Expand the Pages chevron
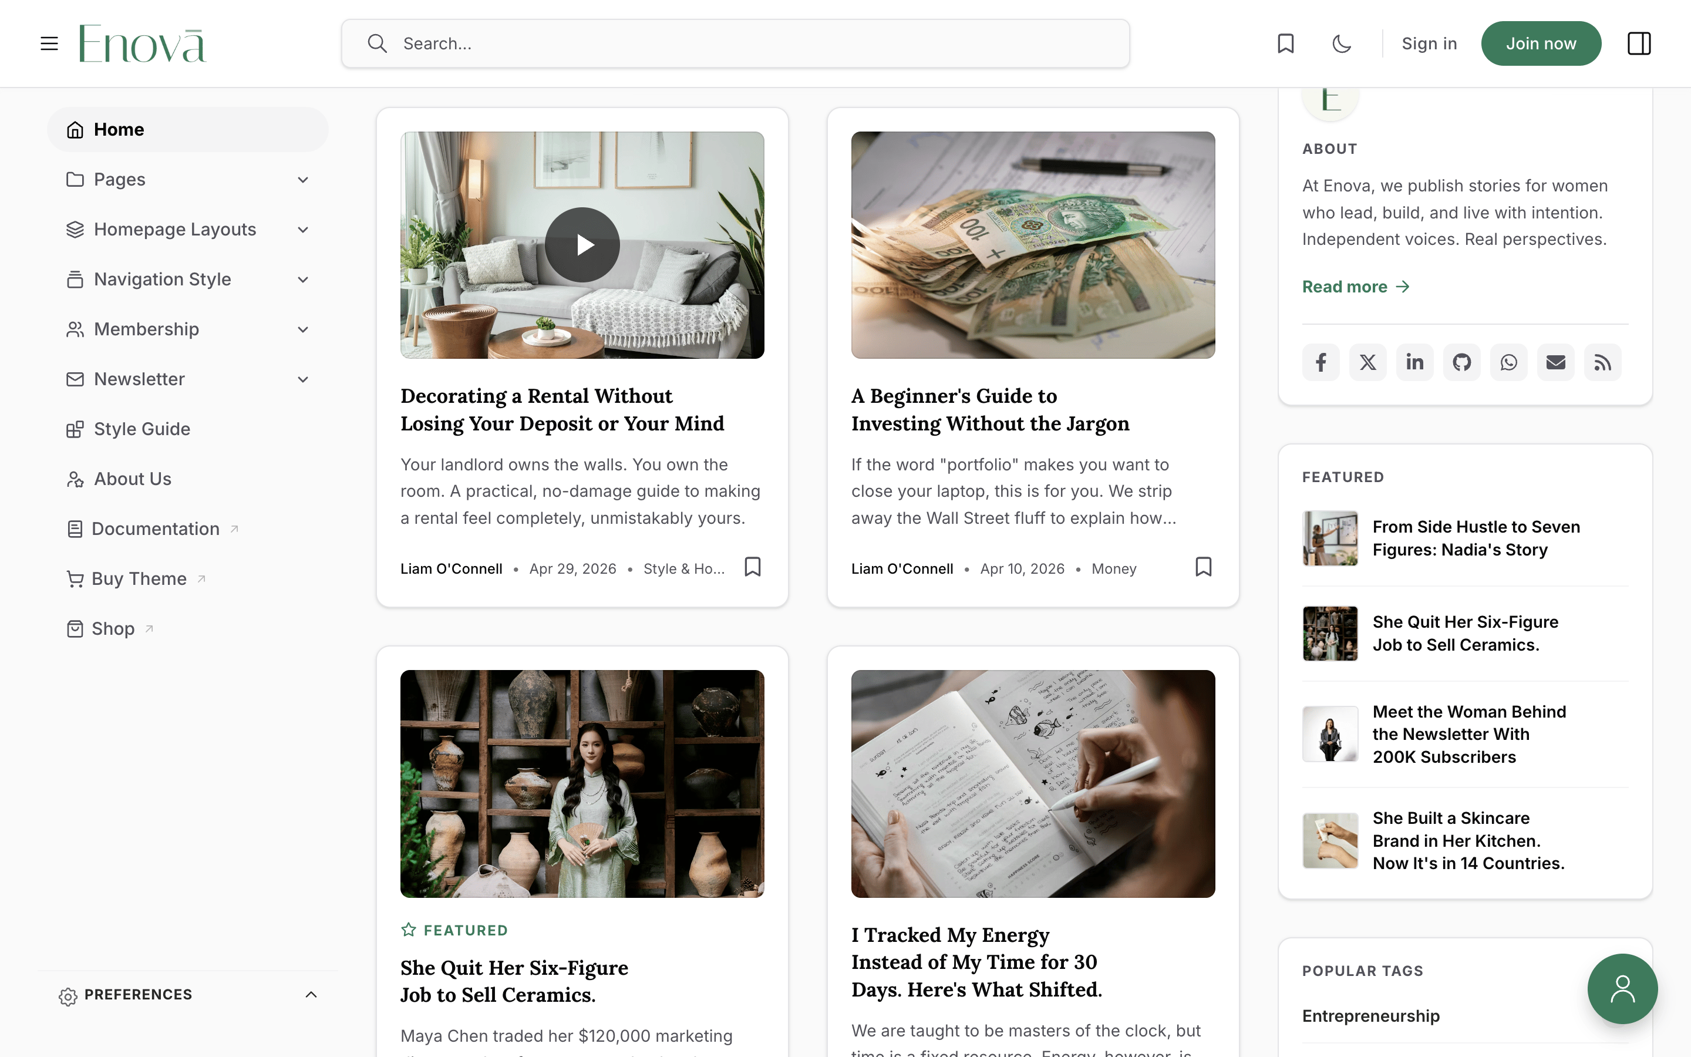 point(302,180)
